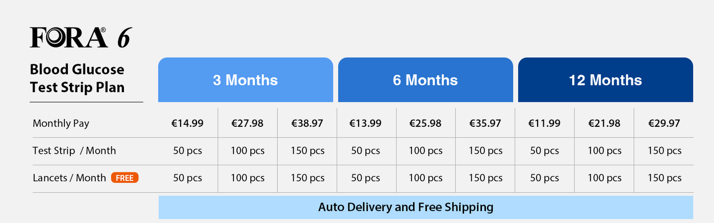Click the Lancets / Month row label
Viewport: 714px width, 223px height.
[69, 178]
